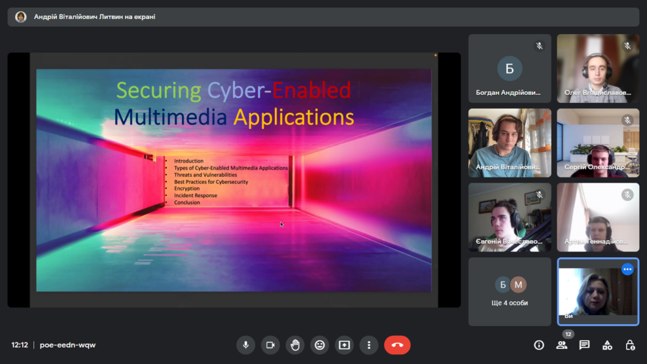Open the meeting details info icon
This screenshot has width=647, height=364.
(539, 345)
